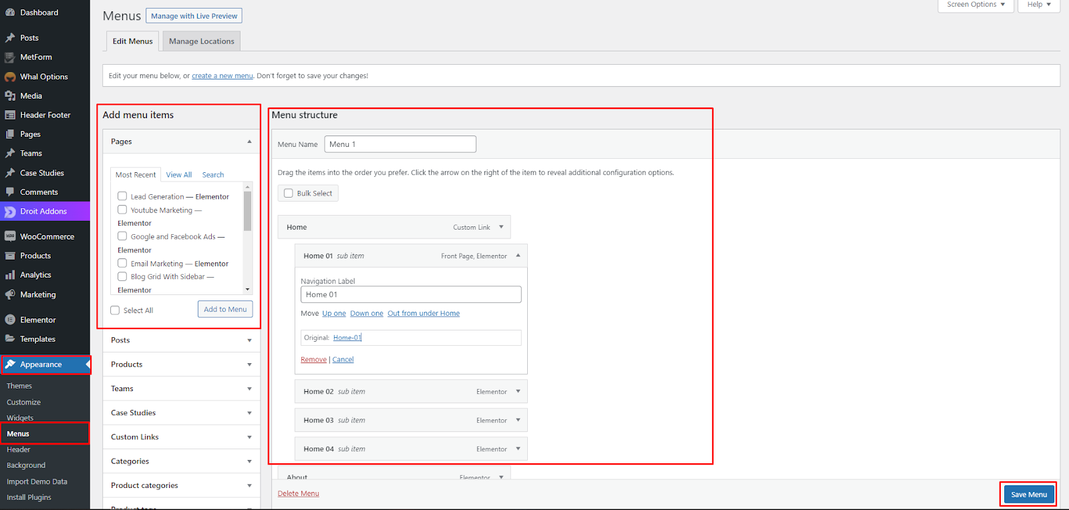Click the Out from under Home link

(424, 314)
